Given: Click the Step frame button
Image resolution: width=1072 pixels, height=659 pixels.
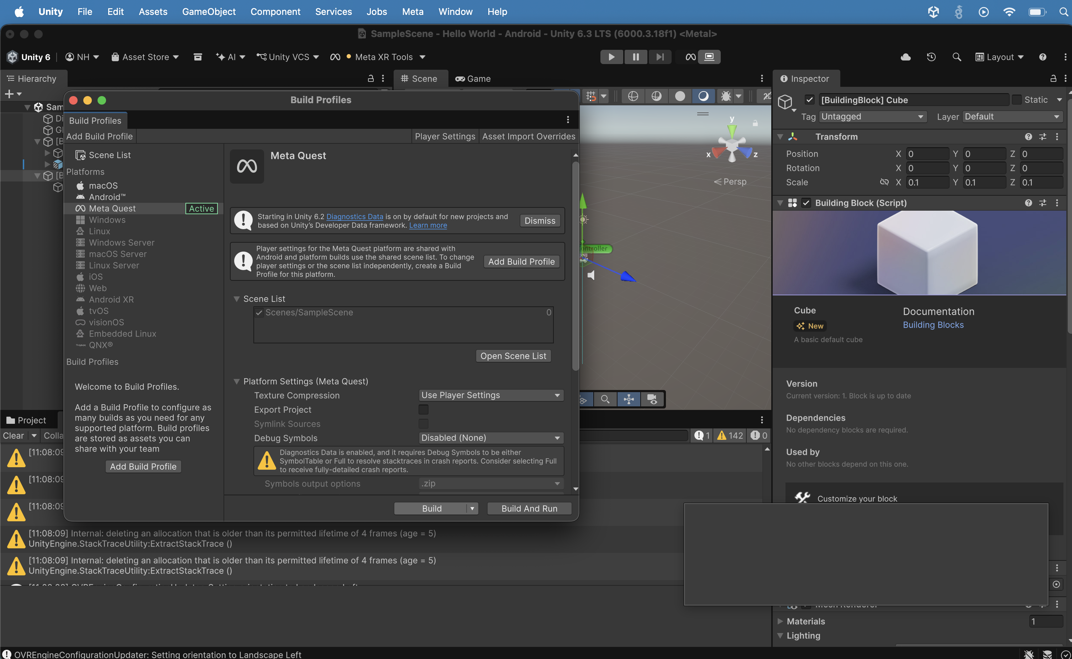Looking at the screenshot, I should click(x=660, y=57).
